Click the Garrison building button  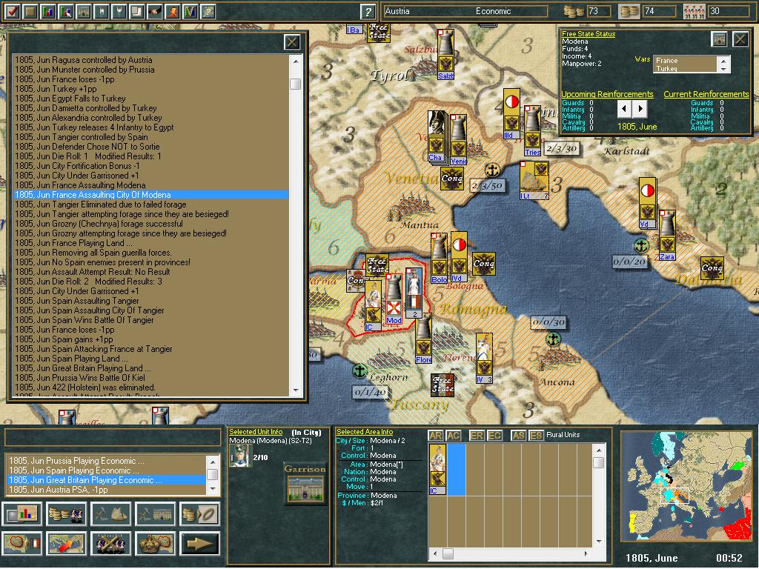pos(305,484)
